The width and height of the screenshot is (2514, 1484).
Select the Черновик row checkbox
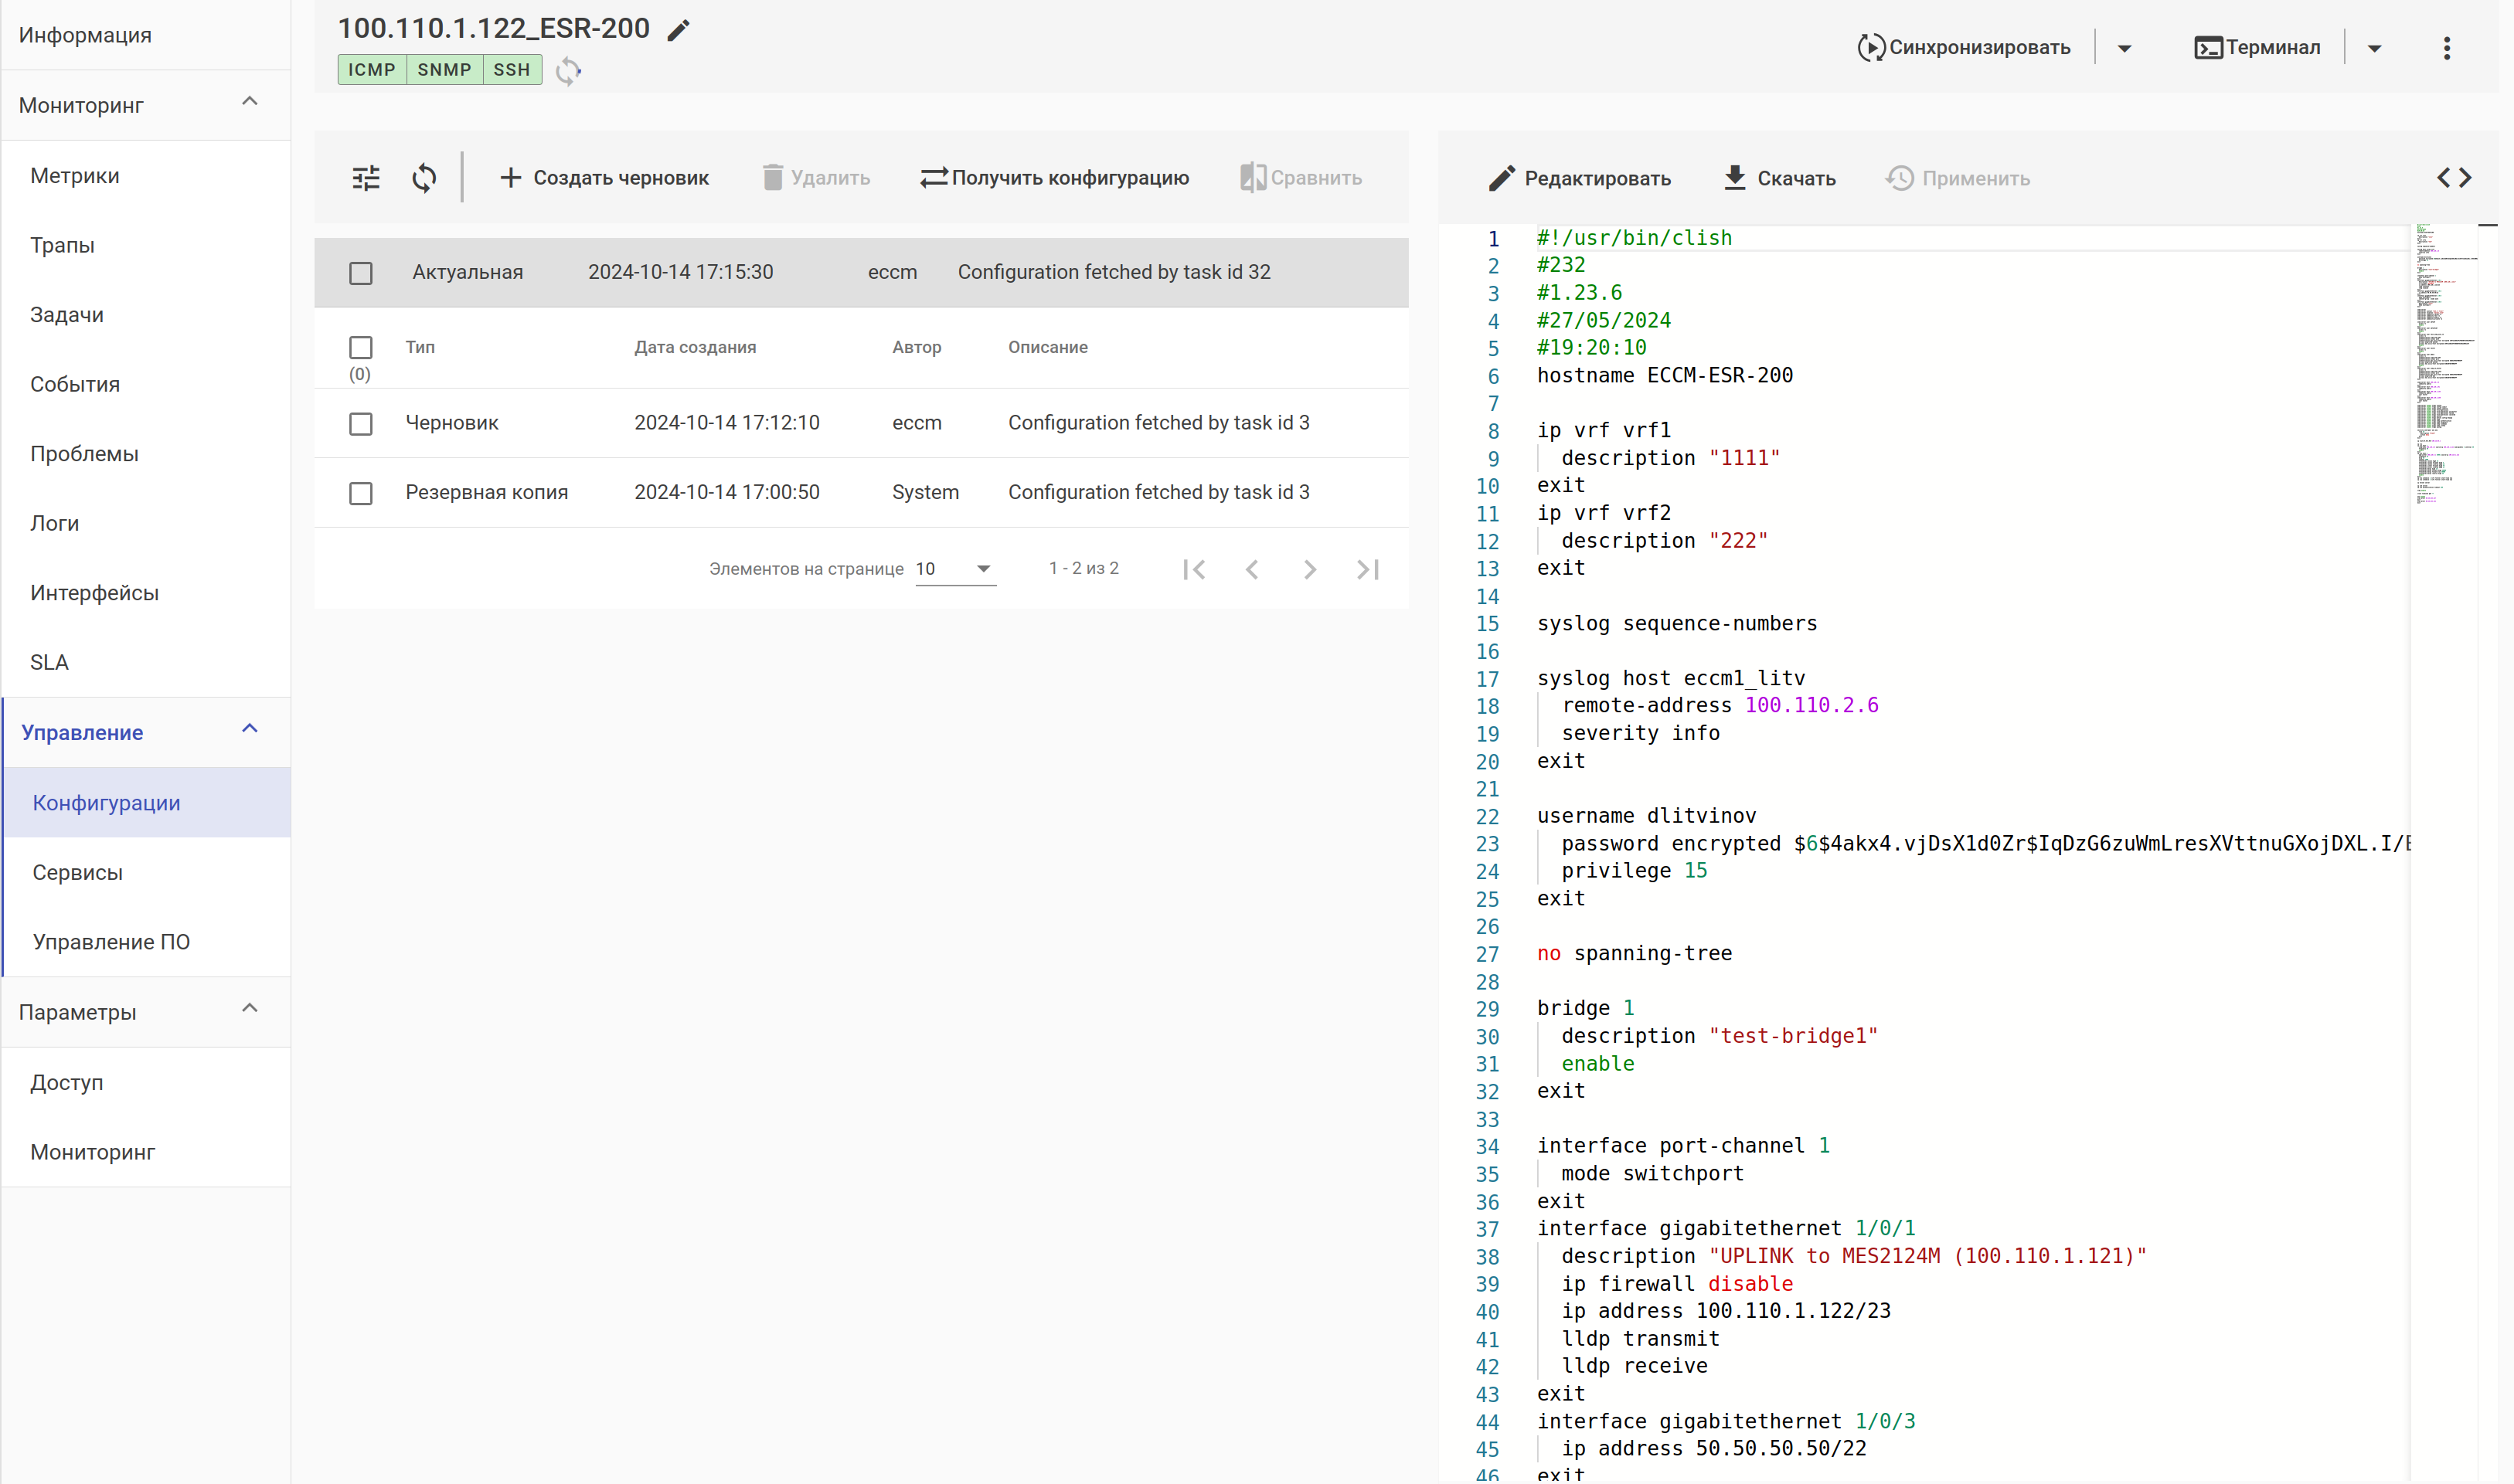(x=361, y=424)
